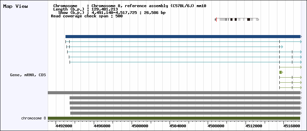
Task: Select the second gray track bar
Action: pos(186,98)
